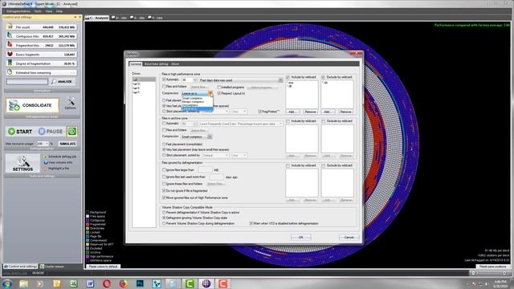Click the Highlight a file icon
This screenshot has width=514, height=289.
[x=46, y=169]
